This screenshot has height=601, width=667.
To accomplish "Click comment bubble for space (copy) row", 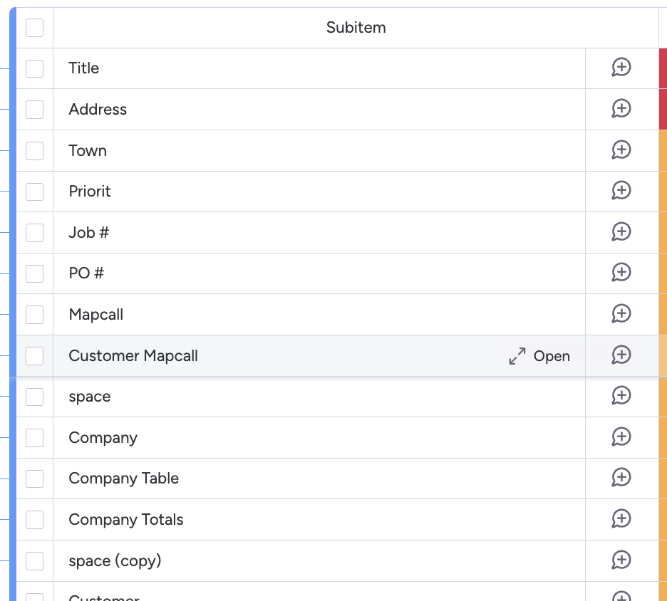I will pos(621,560).
